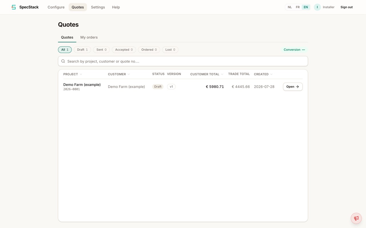
Task: Click the Status column header
Action: pos(158,74)
